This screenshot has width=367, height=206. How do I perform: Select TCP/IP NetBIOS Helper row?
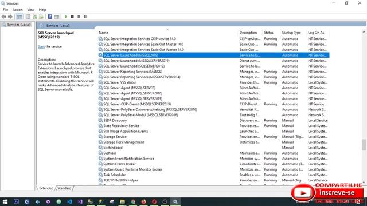213,180
